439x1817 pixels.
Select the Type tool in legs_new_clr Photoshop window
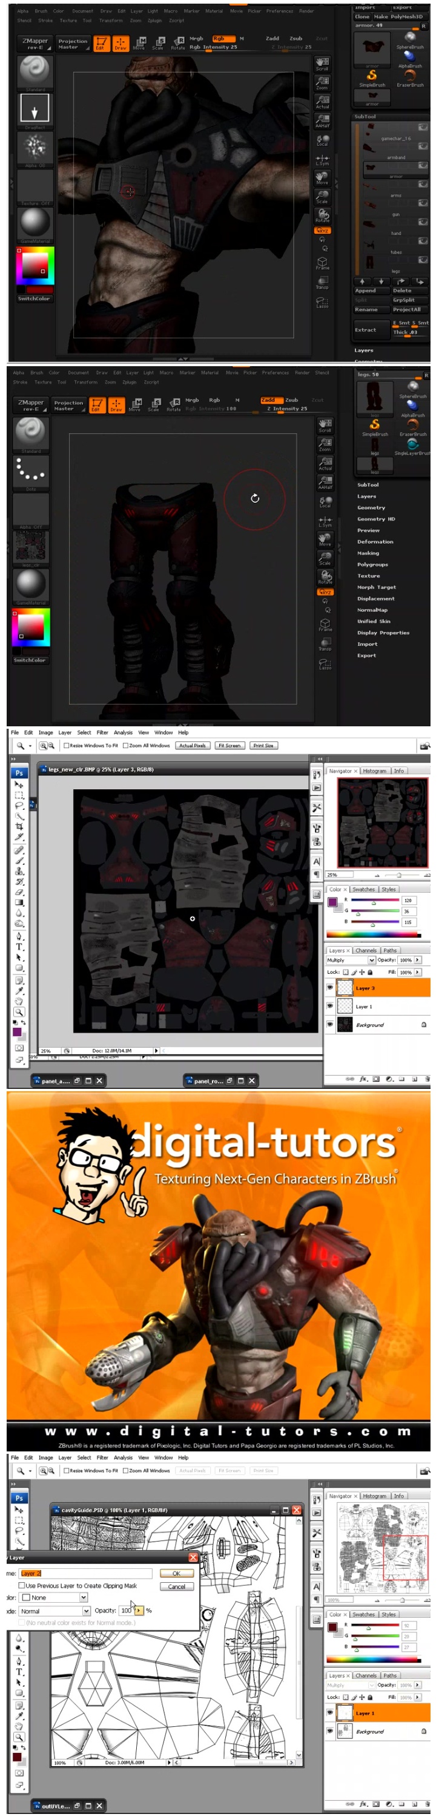19,947
